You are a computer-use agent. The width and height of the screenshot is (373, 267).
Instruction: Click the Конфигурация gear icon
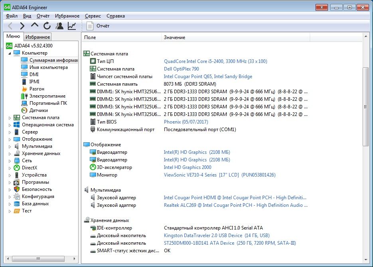coord(17,196)
